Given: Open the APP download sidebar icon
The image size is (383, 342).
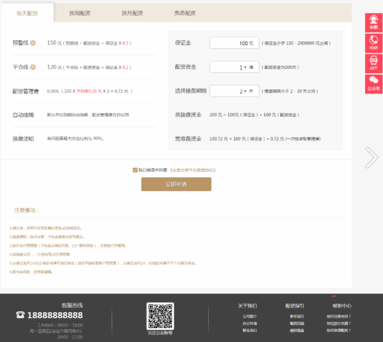Looking at the screenshot, I should pyautogui.click(x=373, y=63).
